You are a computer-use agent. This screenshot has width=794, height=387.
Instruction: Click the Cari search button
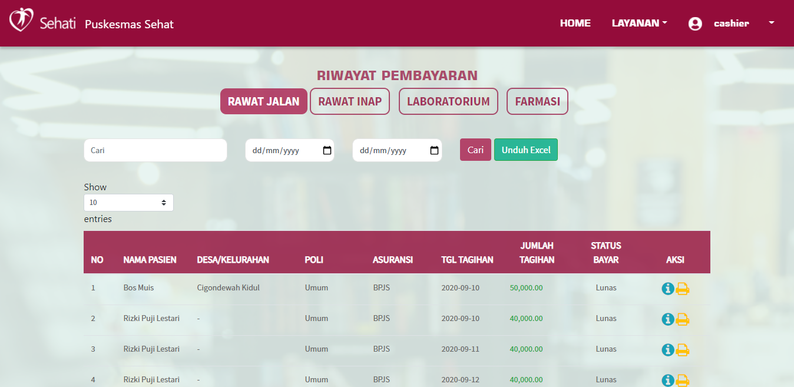point(475,150)
